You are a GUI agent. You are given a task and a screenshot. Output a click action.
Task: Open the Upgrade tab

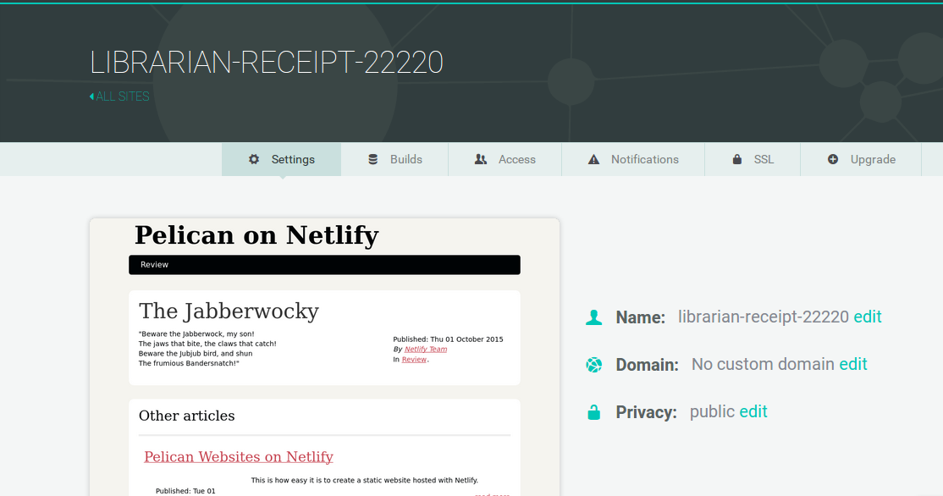pyautogui.click(x=861, y=159)
